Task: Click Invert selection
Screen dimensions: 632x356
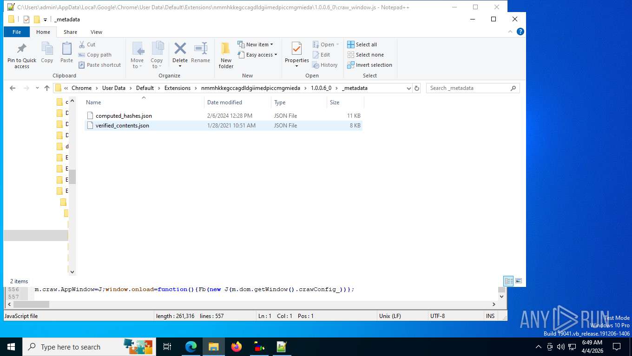Action: click(x=369, y=65)
